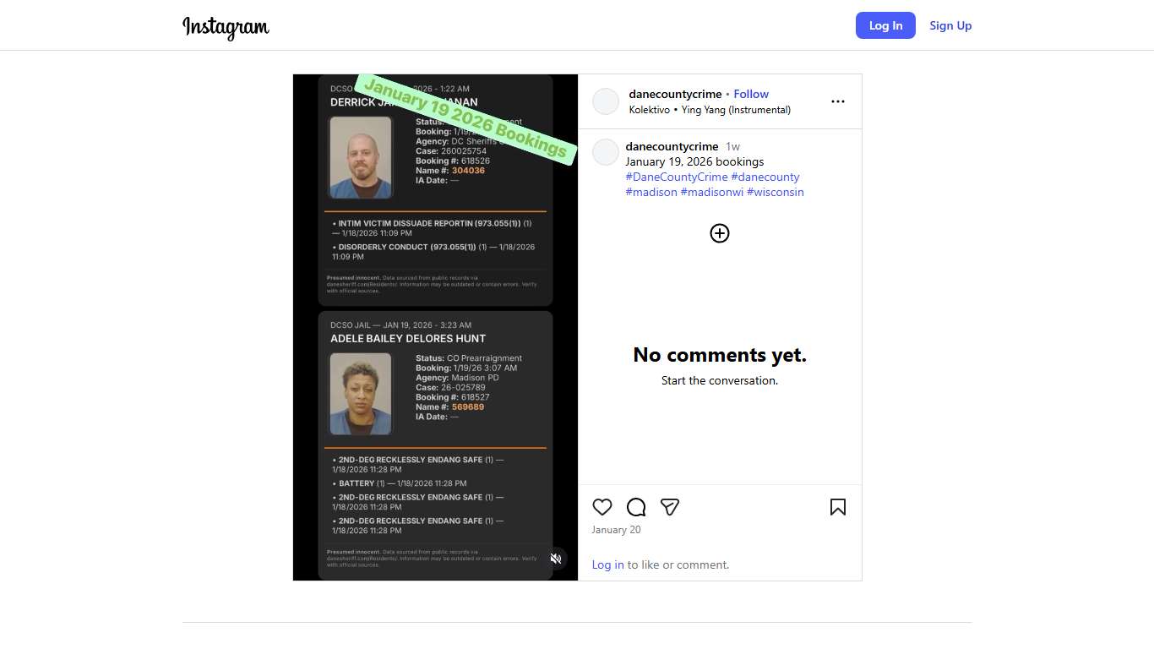
Task: Unmute the video audio
Action: pyautogui.click(x=556, y=559)
